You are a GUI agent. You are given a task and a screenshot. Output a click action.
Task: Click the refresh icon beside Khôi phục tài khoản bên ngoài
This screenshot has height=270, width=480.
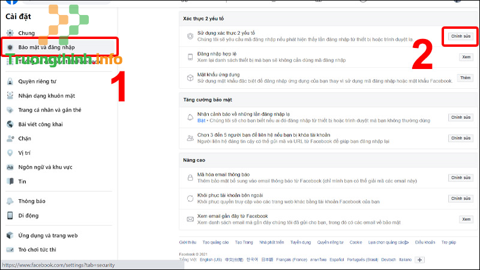click(x=190, y=199)
